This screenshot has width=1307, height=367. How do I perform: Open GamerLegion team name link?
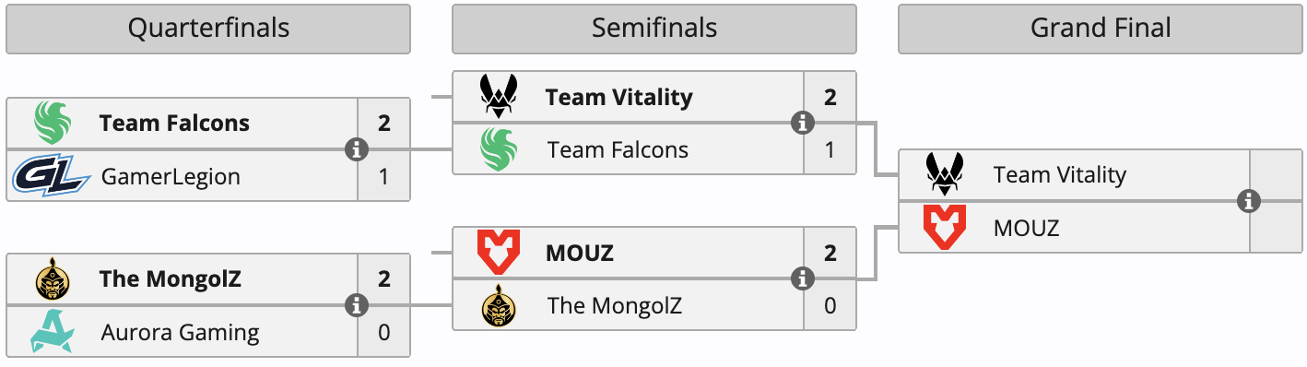click(x=171, y=176)
